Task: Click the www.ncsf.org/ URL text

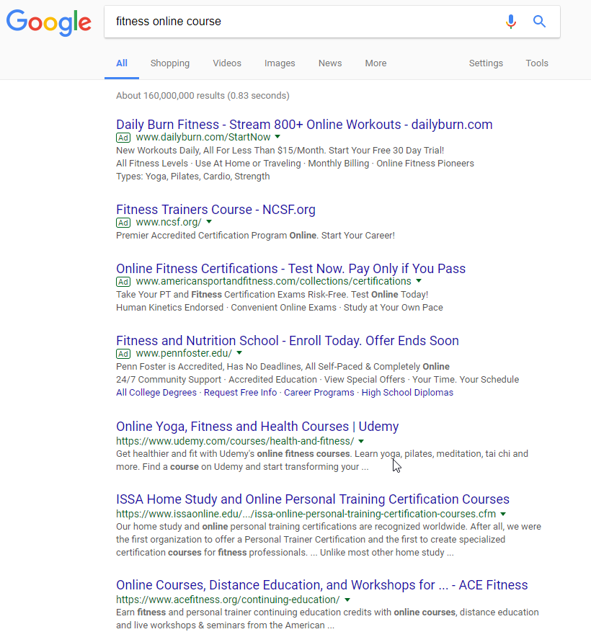Action: pos(169,222)
